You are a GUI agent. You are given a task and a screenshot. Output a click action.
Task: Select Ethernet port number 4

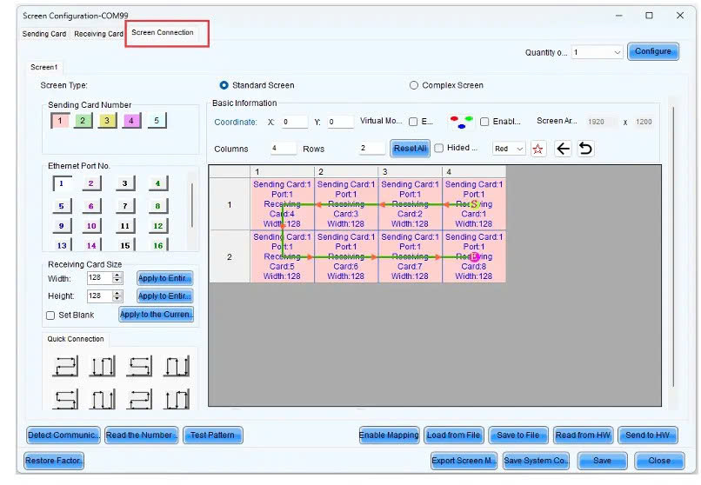point(157,183)
